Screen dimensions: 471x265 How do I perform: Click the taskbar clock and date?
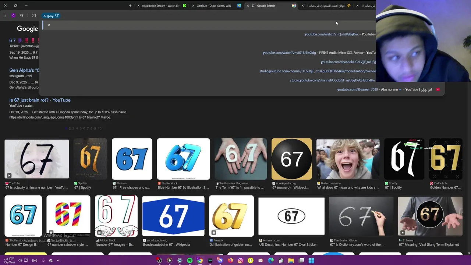coord(10,261)
